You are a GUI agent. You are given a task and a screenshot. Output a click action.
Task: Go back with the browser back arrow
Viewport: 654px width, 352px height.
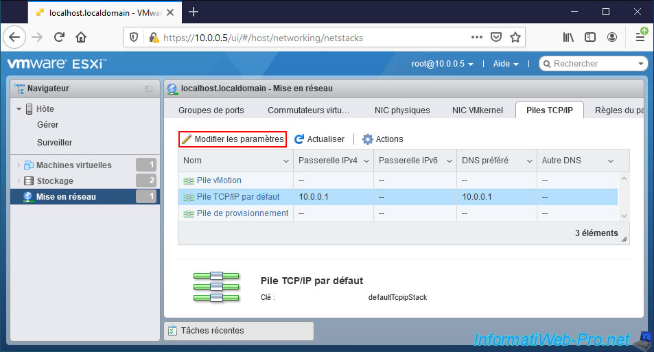tap(14, 38)
